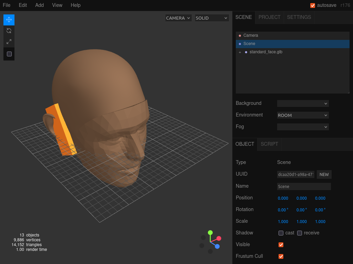Click Position Y value
The width and height of the screenshot is (353, 264).
pyautogui.click(x=302, y=198)
